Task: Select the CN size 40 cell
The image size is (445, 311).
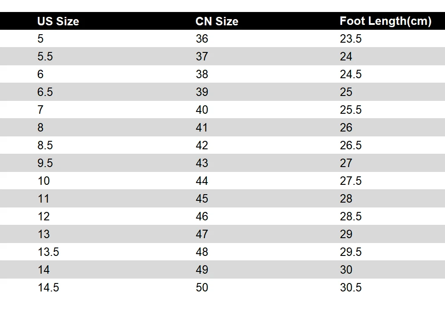Action: tap(202, 110)
